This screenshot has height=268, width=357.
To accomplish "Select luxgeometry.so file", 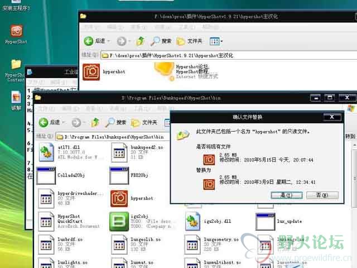I will tap(211, 245).
